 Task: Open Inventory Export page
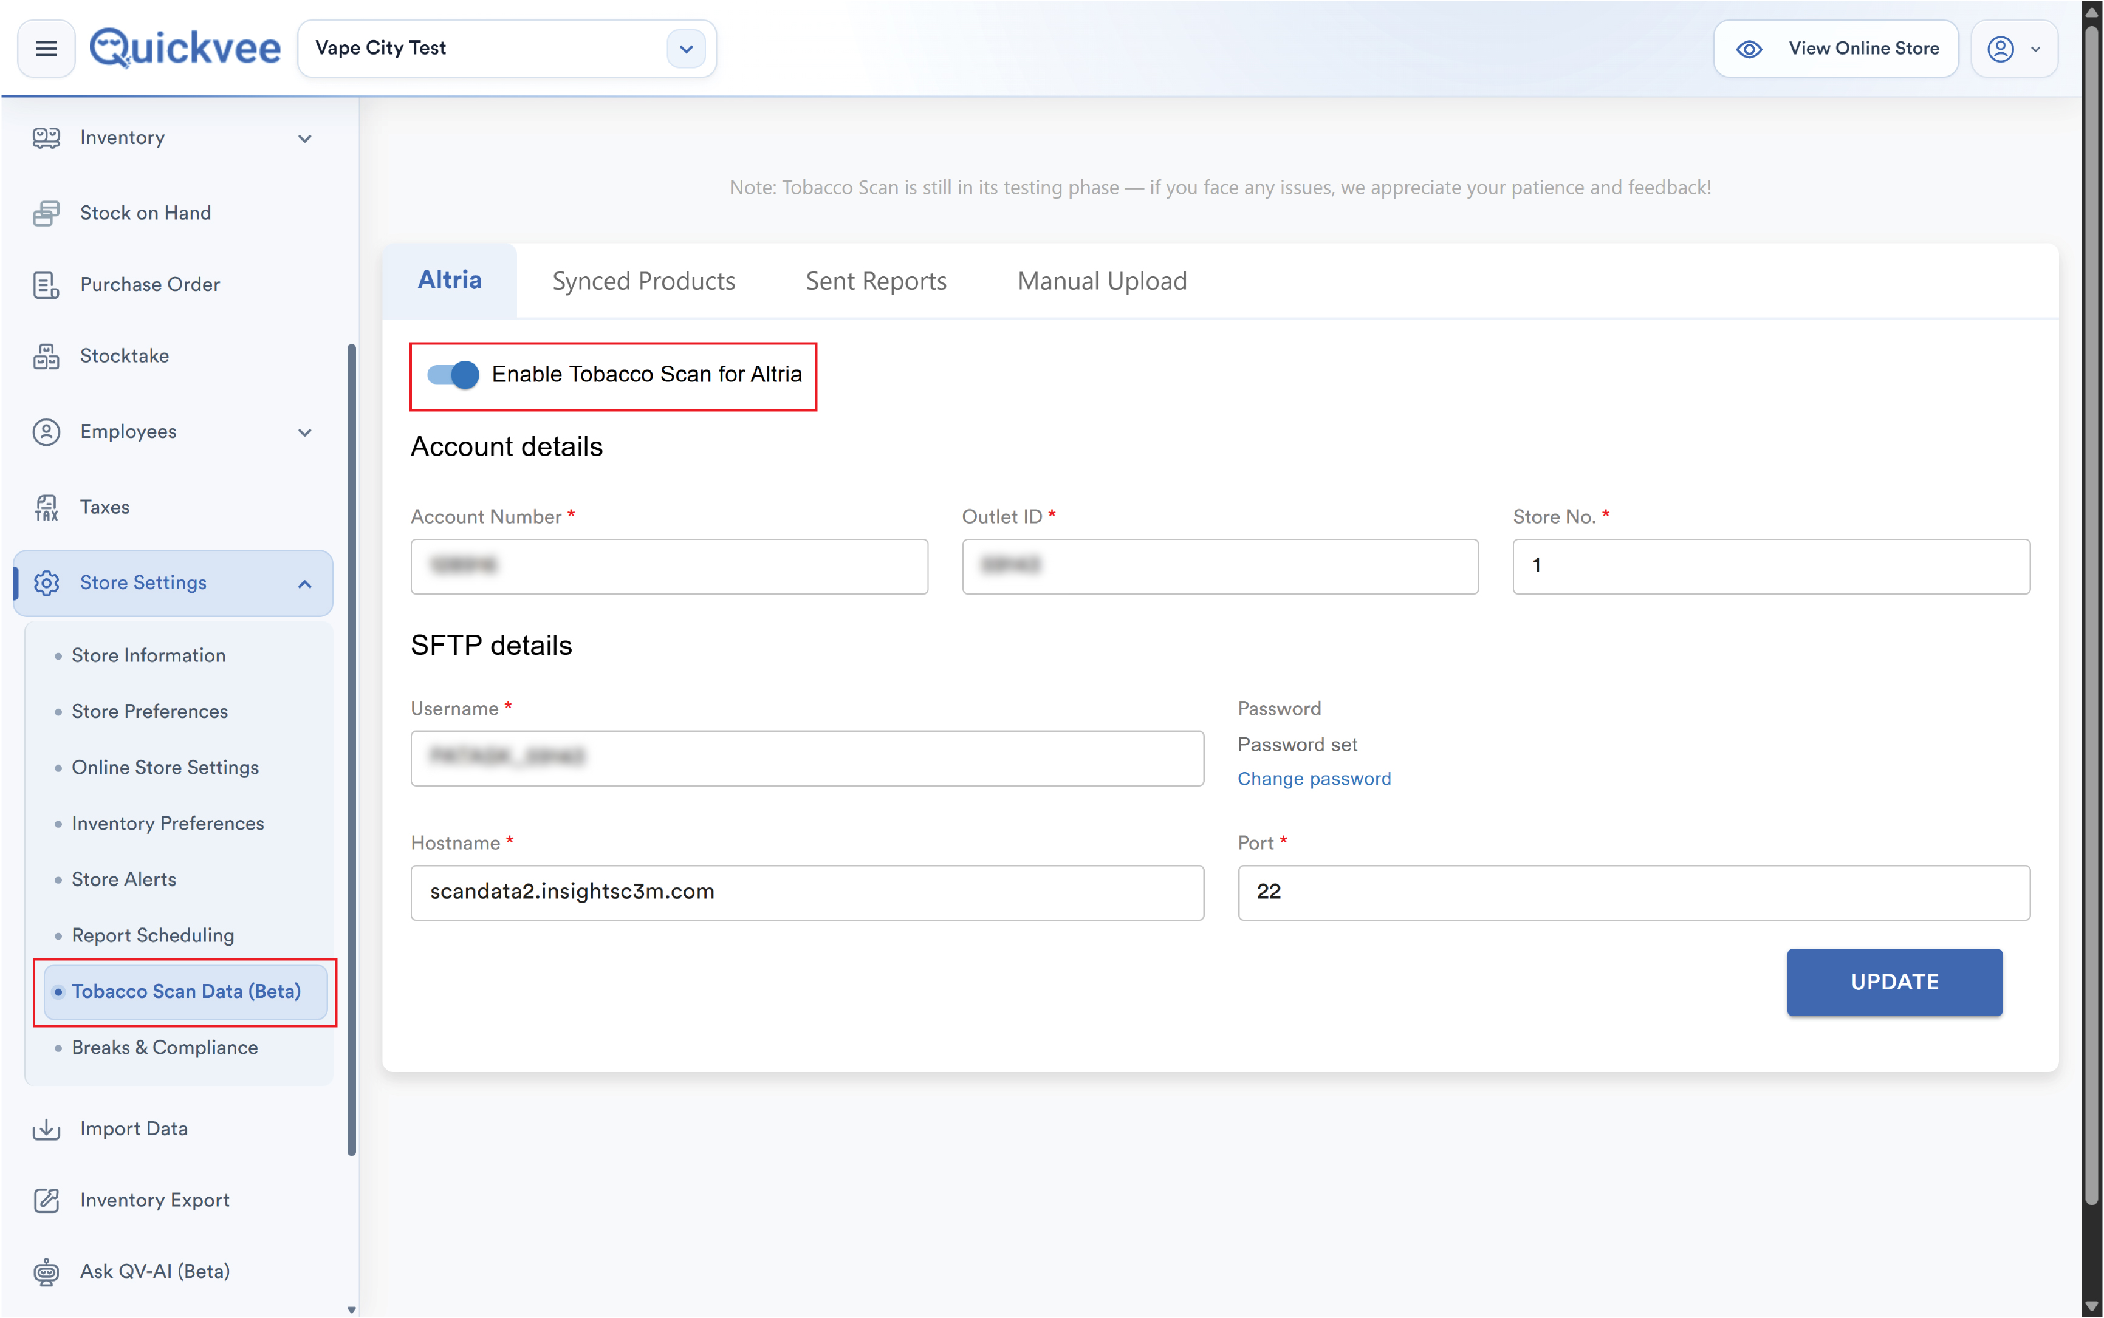pos(155,1200)
